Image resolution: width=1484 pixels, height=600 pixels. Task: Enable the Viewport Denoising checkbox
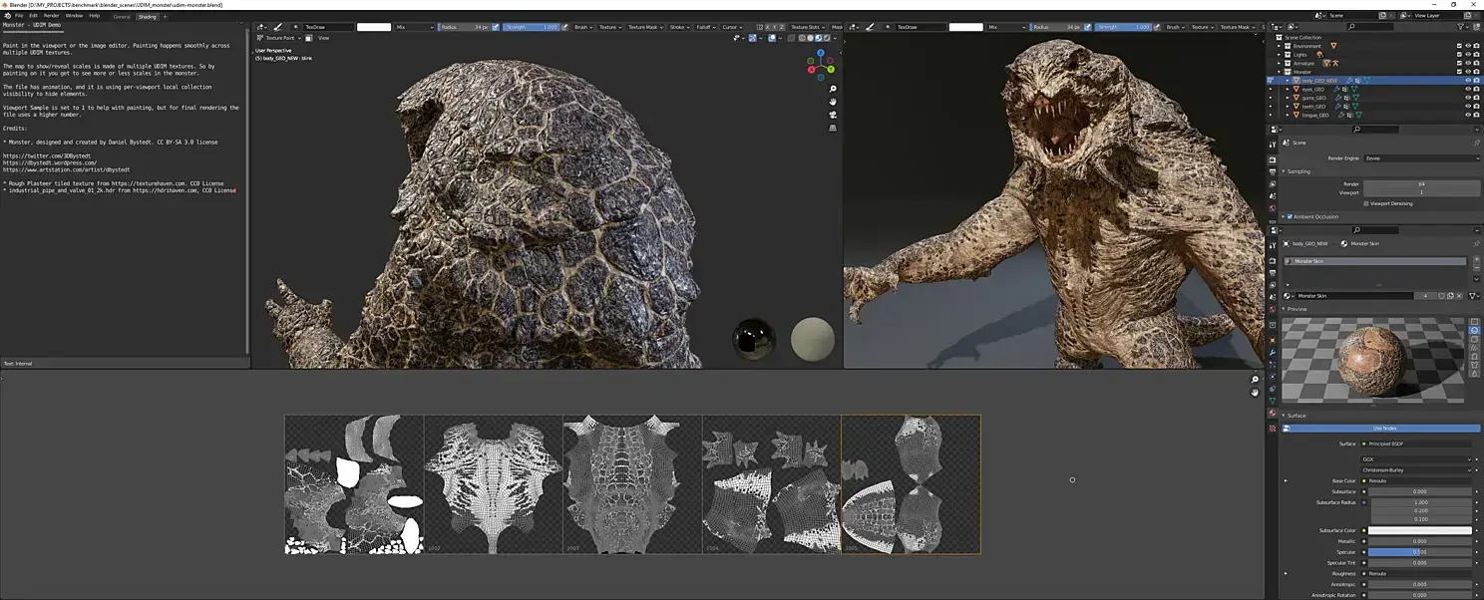[1366, 203]
